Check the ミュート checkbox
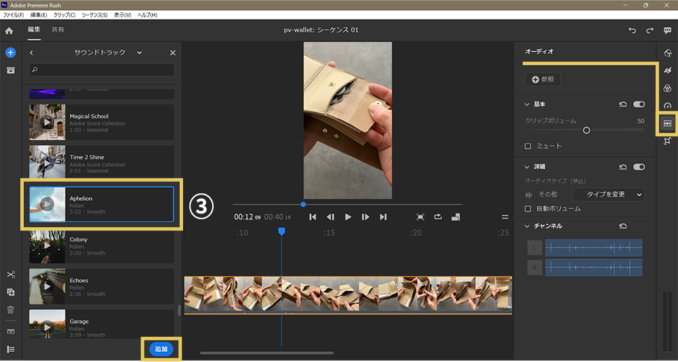Viewport: 678px width, 362px height. click(x=527, y=146)
